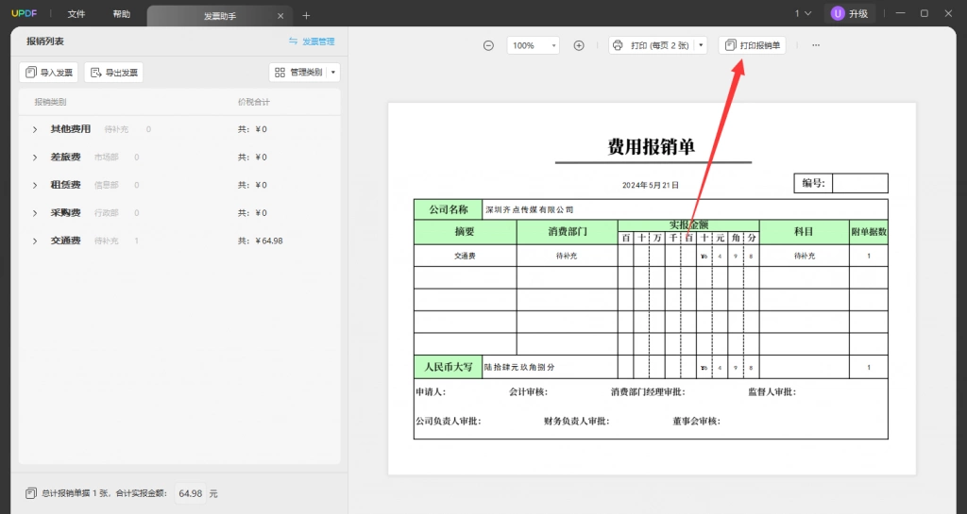The height and width of the screenshot is (514, 967).
Task: Select the 交通费 row label
Action: tap(65, 240)
